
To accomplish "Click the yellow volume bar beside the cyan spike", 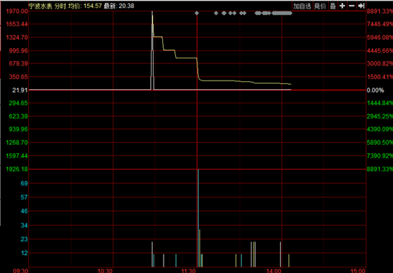I will 200,248.
